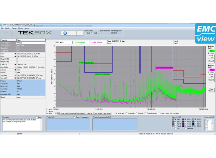Select the Seg Set1 segments PEAK file cell
Screen dimensions: 216x158
coord(31,75)
